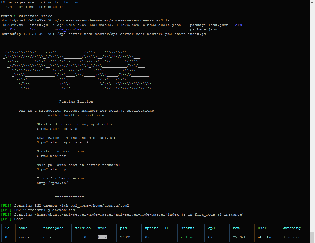
Task: Click the '$ pm2 start api.js -i 4' line
Action: 63,142
